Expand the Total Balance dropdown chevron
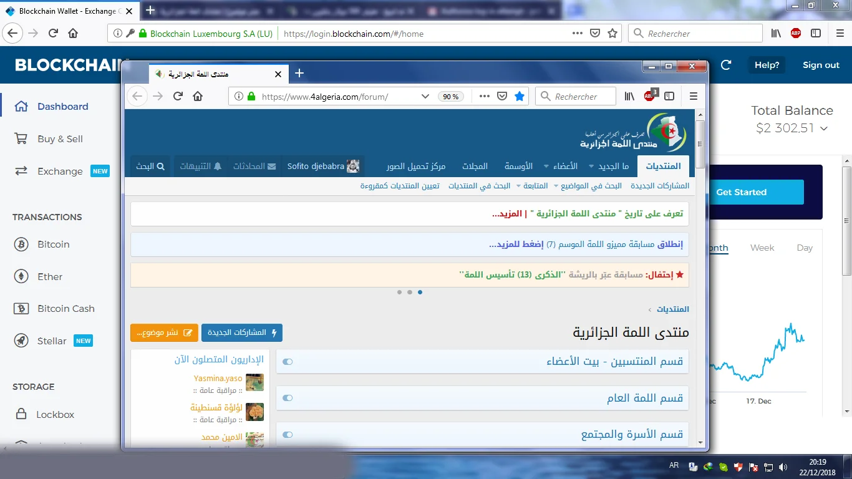The height and width of the screenshot is (479, 852). pos(824,128)
